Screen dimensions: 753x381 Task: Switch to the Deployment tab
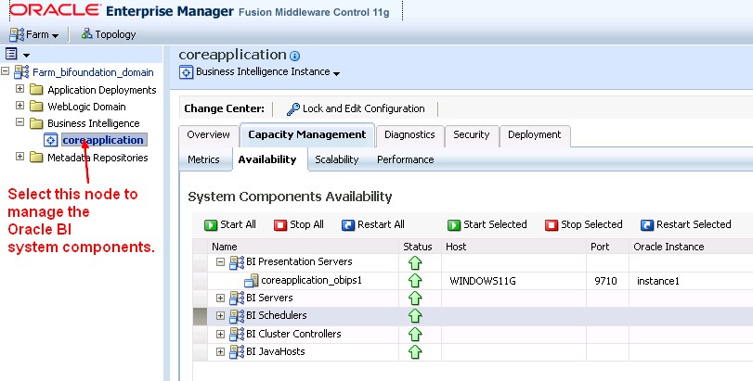coord(535,134)
